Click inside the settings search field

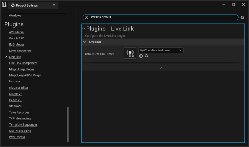(162, 17)
